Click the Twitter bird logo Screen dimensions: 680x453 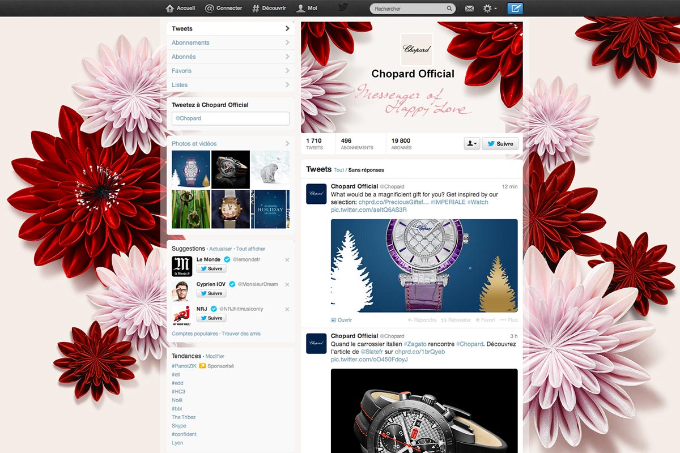click(x=343, y=7)
